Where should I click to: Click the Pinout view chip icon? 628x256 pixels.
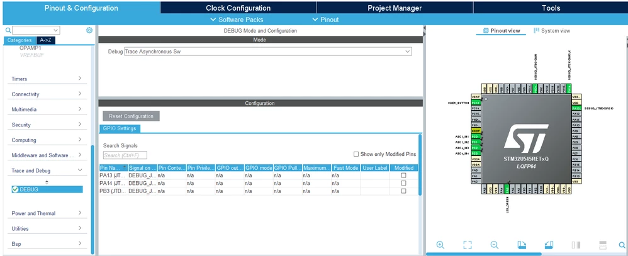(486, 30)
